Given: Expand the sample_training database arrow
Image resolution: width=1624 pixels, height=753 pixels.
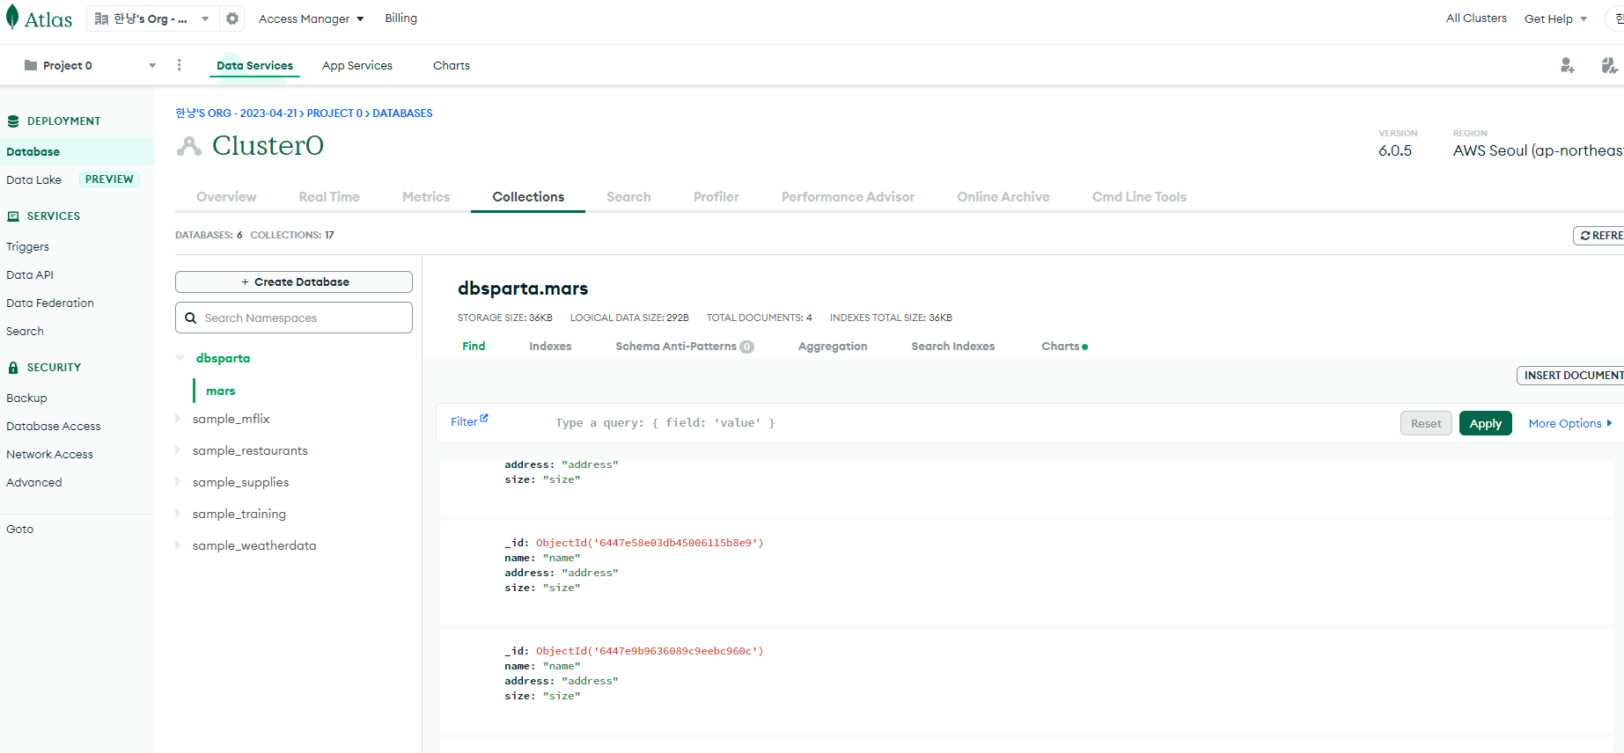Looking at the screenshot, I should coord(178,514).
